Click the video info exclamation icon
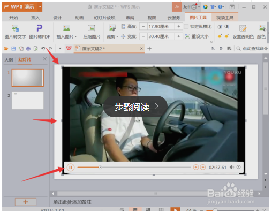The width and height of the screenshot is (272, 213). coord(238,167)
